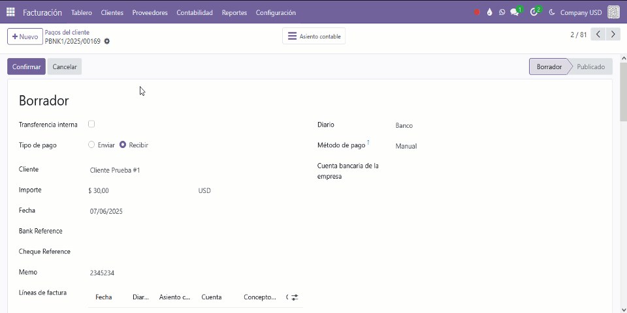Sort by the Diar... column header
This screenshot has height=313, width=627.
click(141, 297)
